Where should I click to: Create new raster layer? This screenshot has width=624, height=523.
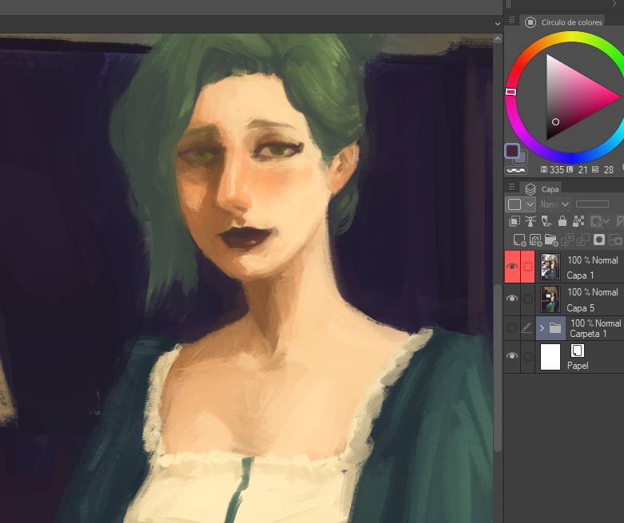[520, 240]
